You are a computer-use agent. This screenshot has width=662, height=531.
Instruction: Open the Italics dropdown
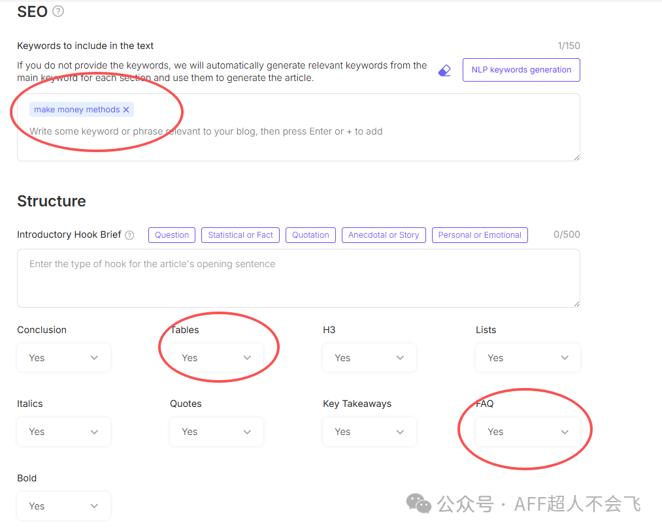click(64, 432)
